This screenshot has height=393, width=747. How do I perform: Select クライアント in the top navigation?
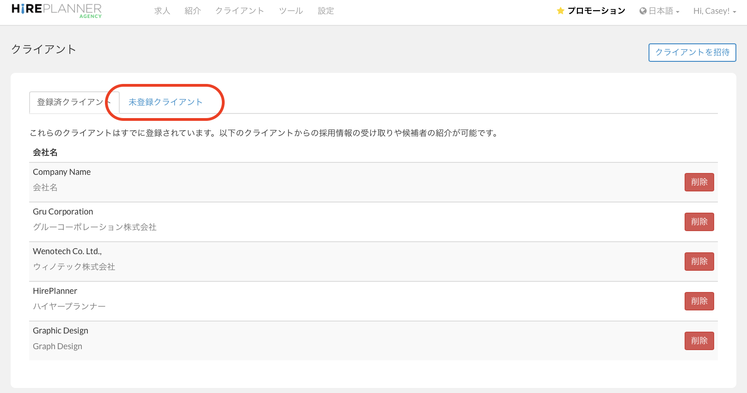coord(239,11)
